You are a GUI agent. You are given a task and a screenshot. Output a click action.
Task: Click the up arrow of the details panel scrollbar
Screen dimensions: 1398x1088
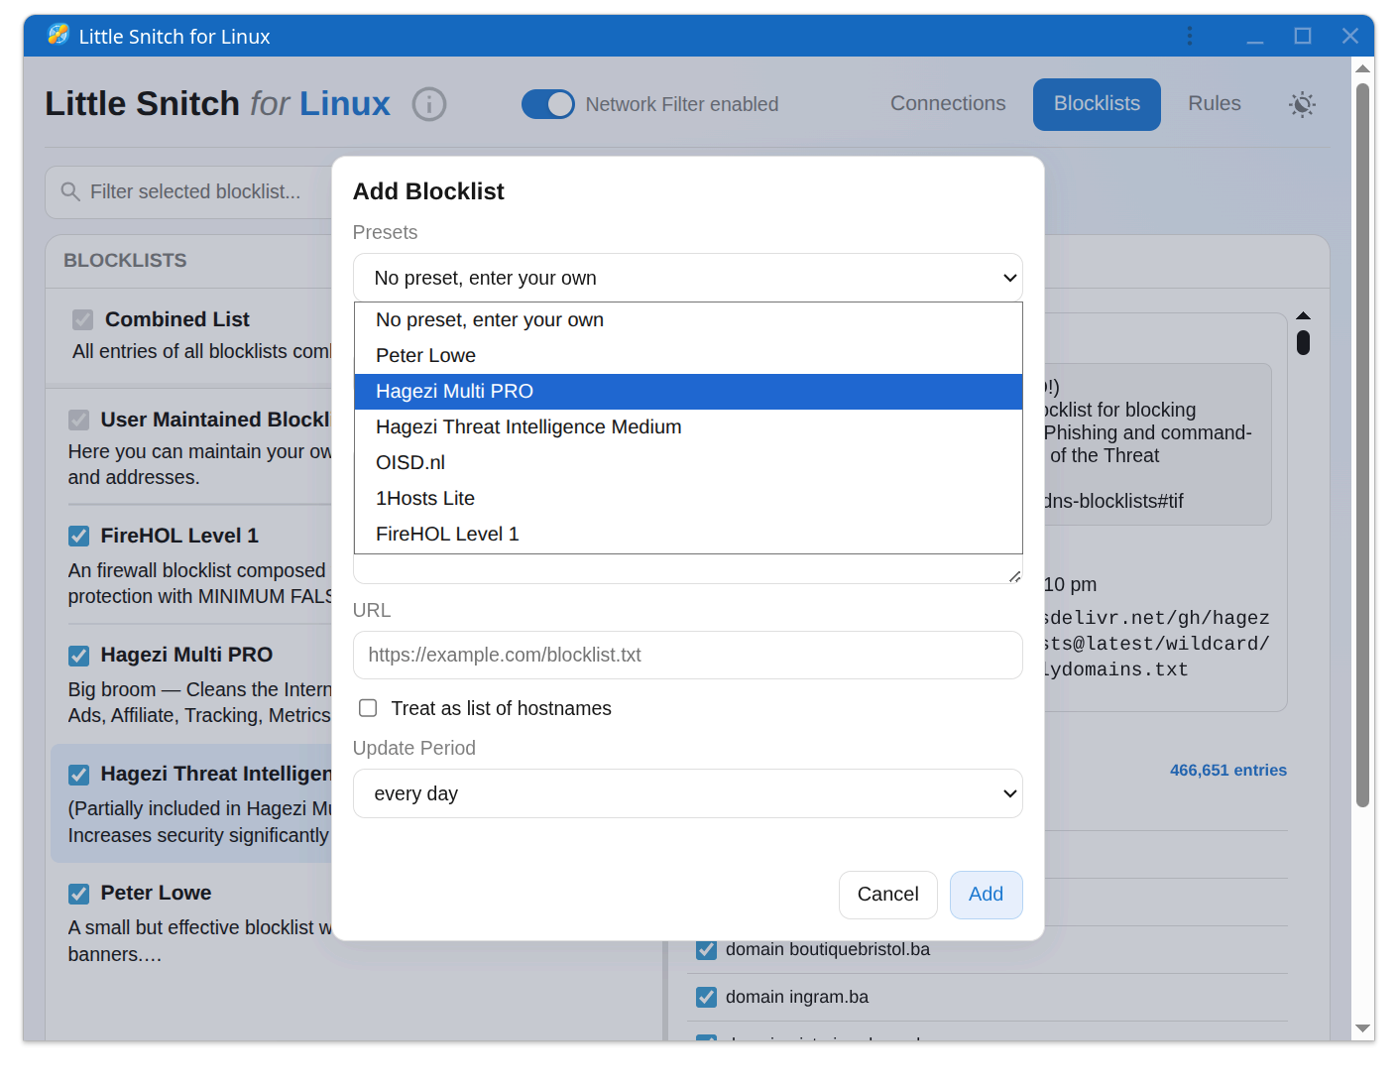tap(1303, 315)
